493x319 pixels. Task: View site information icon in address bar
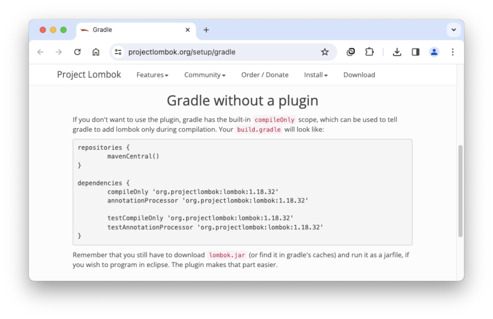pos(118,52)
